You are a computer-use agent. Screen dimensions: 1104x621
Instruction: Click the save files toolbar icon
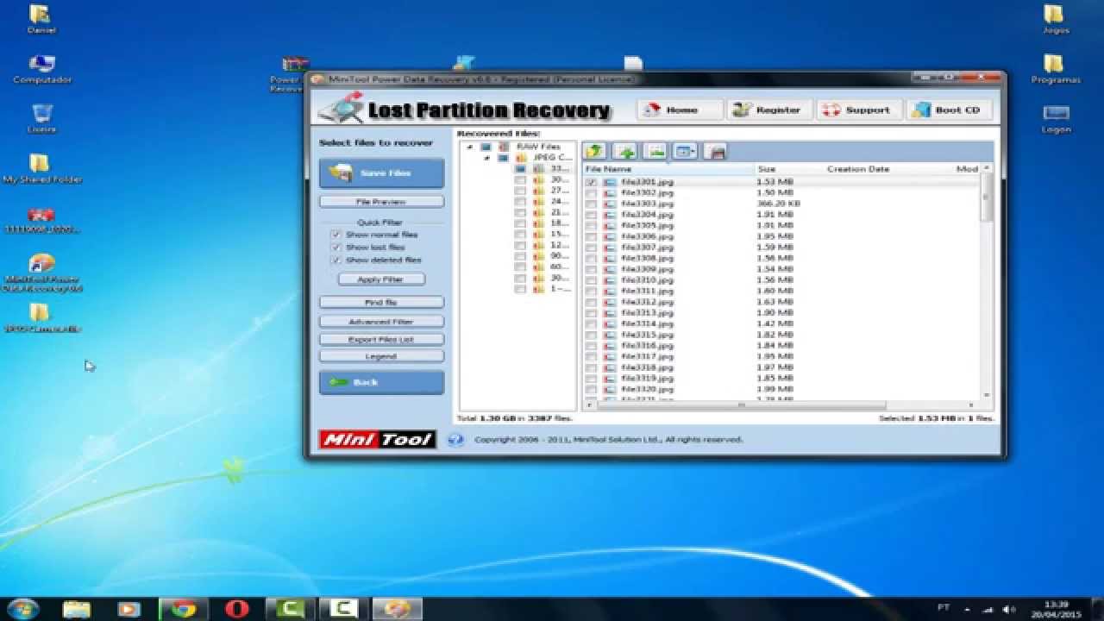point(714,152)
